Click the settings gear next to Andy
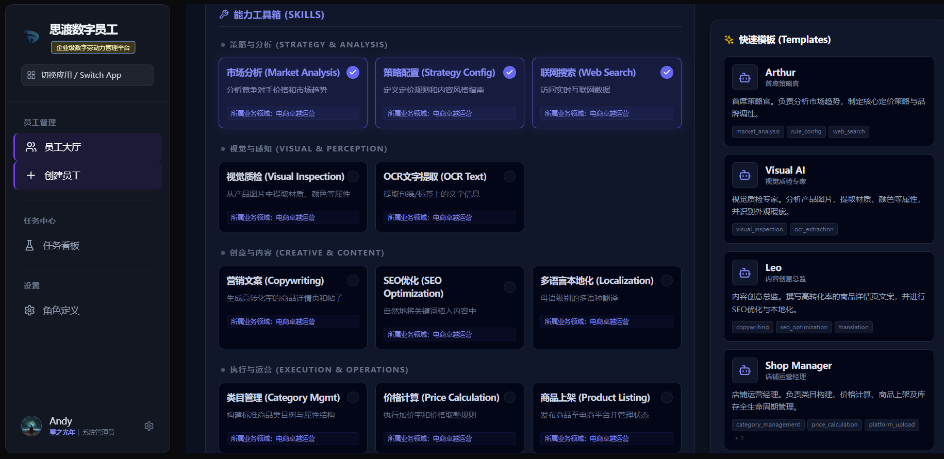This screenshot has height=459, width=944. (149, 426)
